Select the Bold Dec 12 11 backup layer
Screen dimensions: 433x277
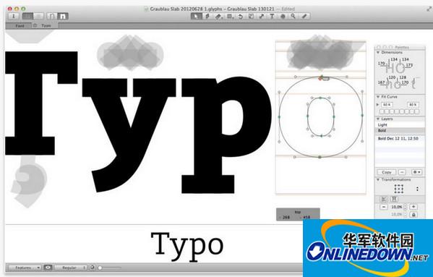point(400,138)
